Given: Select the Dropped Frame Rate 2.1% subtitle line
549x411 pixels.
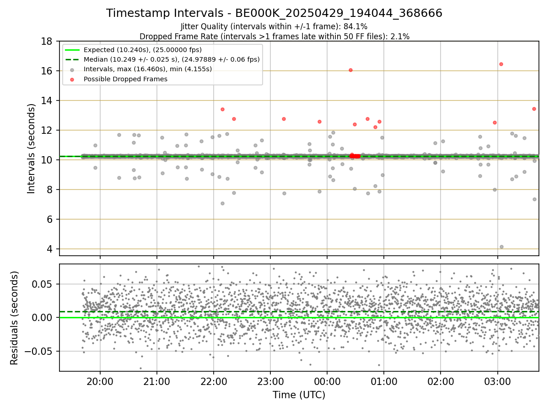Looking at the screenshot, I should click(x=274, y=36).
